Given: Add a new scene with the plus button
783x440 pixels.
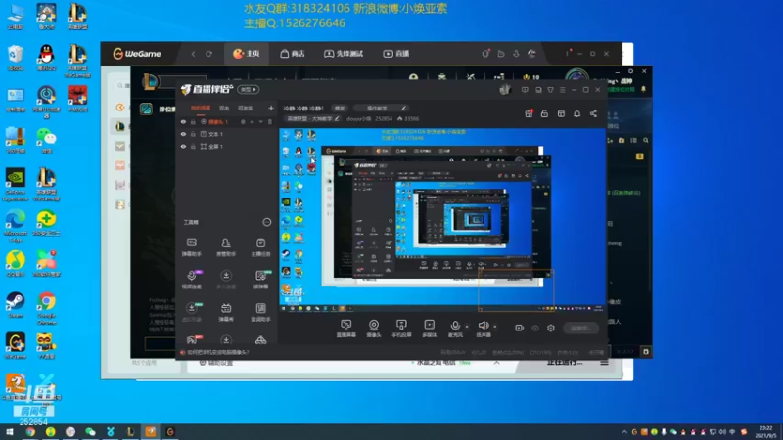Looking at the screenshot, I should (x=271, y=108).
